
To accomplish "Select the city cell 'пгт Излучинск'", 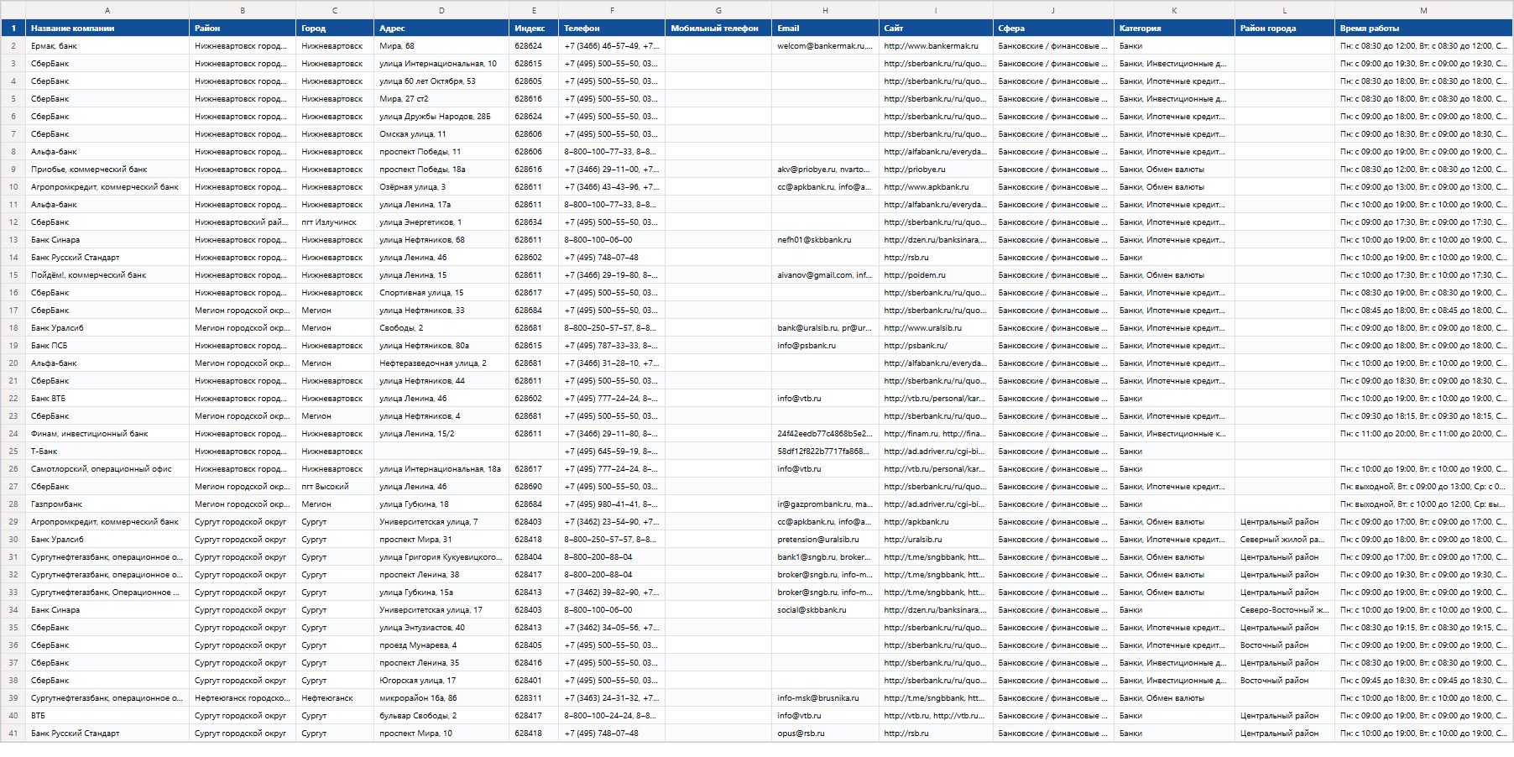I will pyautogui.click(x=335, y=222).
